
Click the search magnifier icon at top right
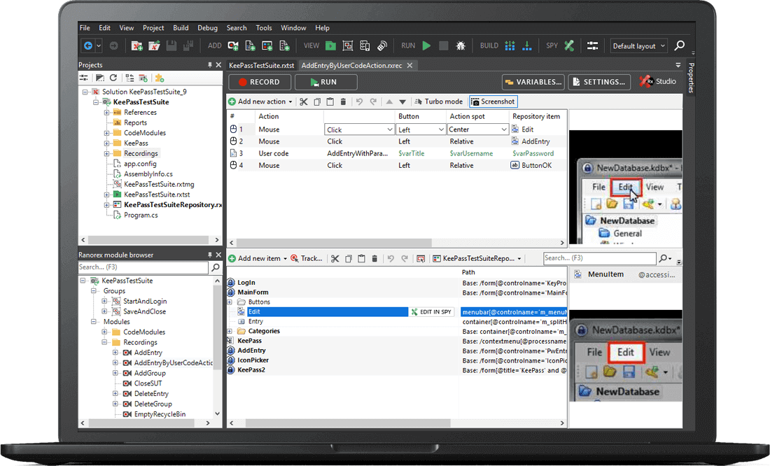click(679, 45)
